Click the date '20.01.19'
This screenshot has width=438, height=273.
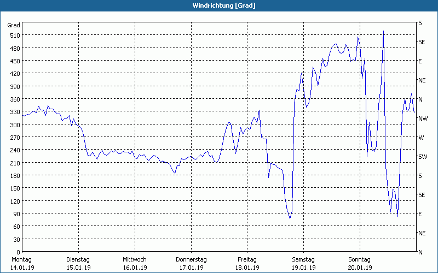[360, 268]
